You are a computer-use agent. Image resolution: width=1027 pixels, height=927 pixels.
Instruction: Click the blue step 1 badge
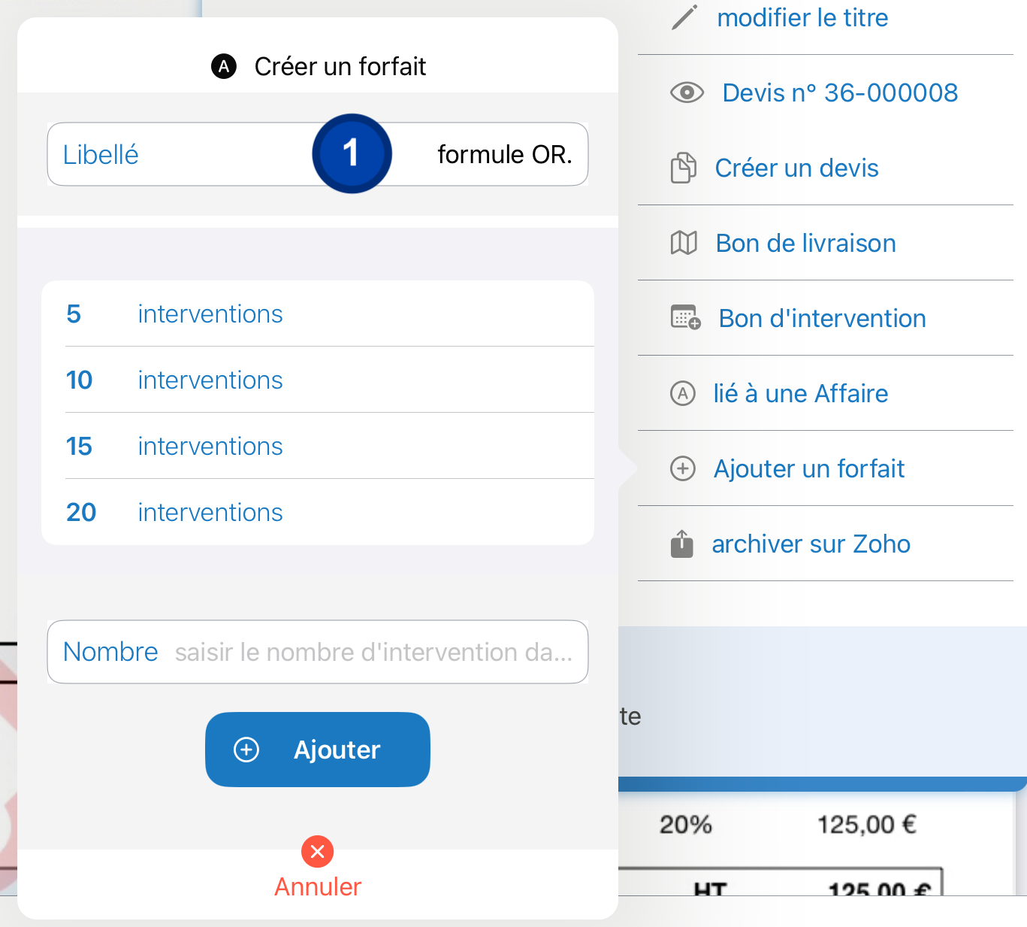[x=352, y=153]
